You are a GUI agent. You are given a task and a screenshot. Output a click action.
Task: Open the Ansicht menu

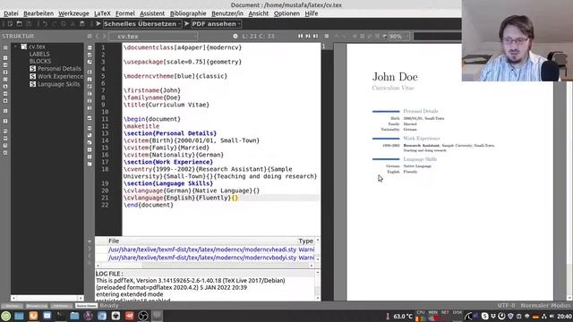[259, 13]
